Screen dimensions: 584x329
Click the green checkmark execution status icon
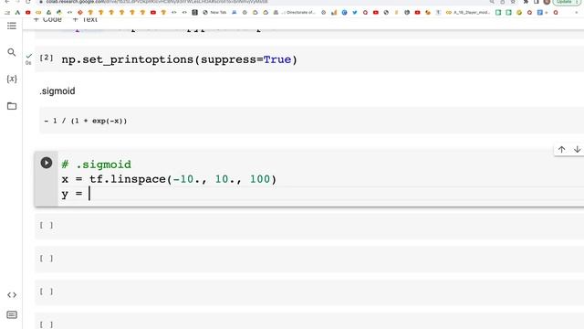28,57
